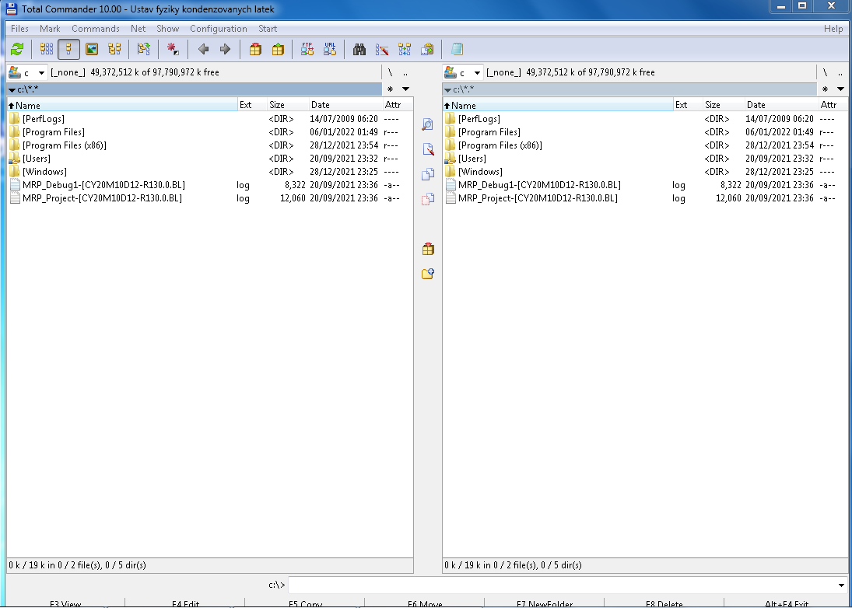Viewport: 852px width, 608px height.
Task: Select [Program Files (x86)] in right panel
Action: [x=645, y=145]
